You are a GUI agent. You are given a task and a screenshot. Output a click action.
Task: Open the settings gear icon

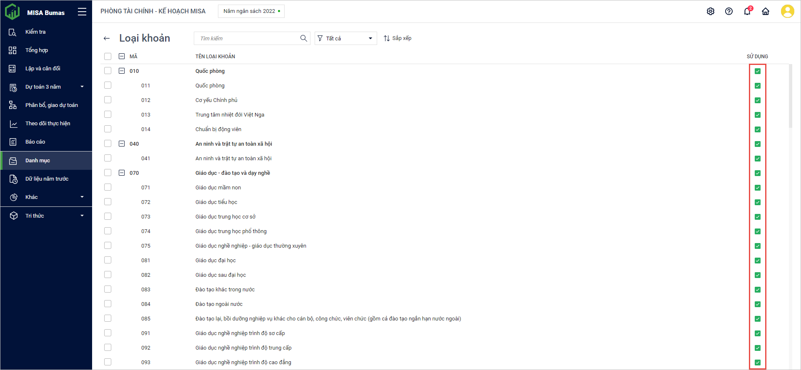(711, 12)
